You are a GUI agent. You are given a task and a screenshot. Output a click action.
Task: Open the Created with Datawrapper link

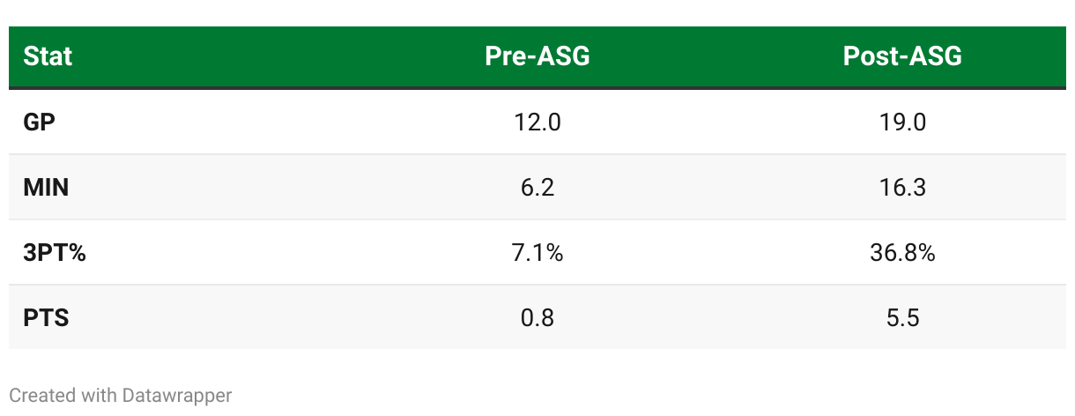(x=121, y=396)
